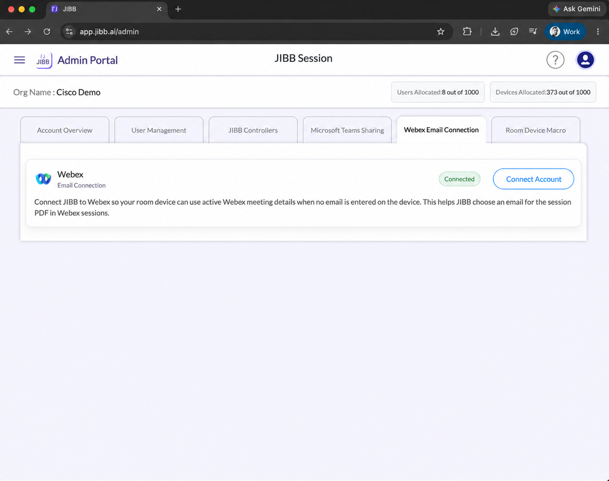Image resolution: width=609 pixels, height=481 pixels.
Task: Open the User Management tab
Action: click(159, 130)
